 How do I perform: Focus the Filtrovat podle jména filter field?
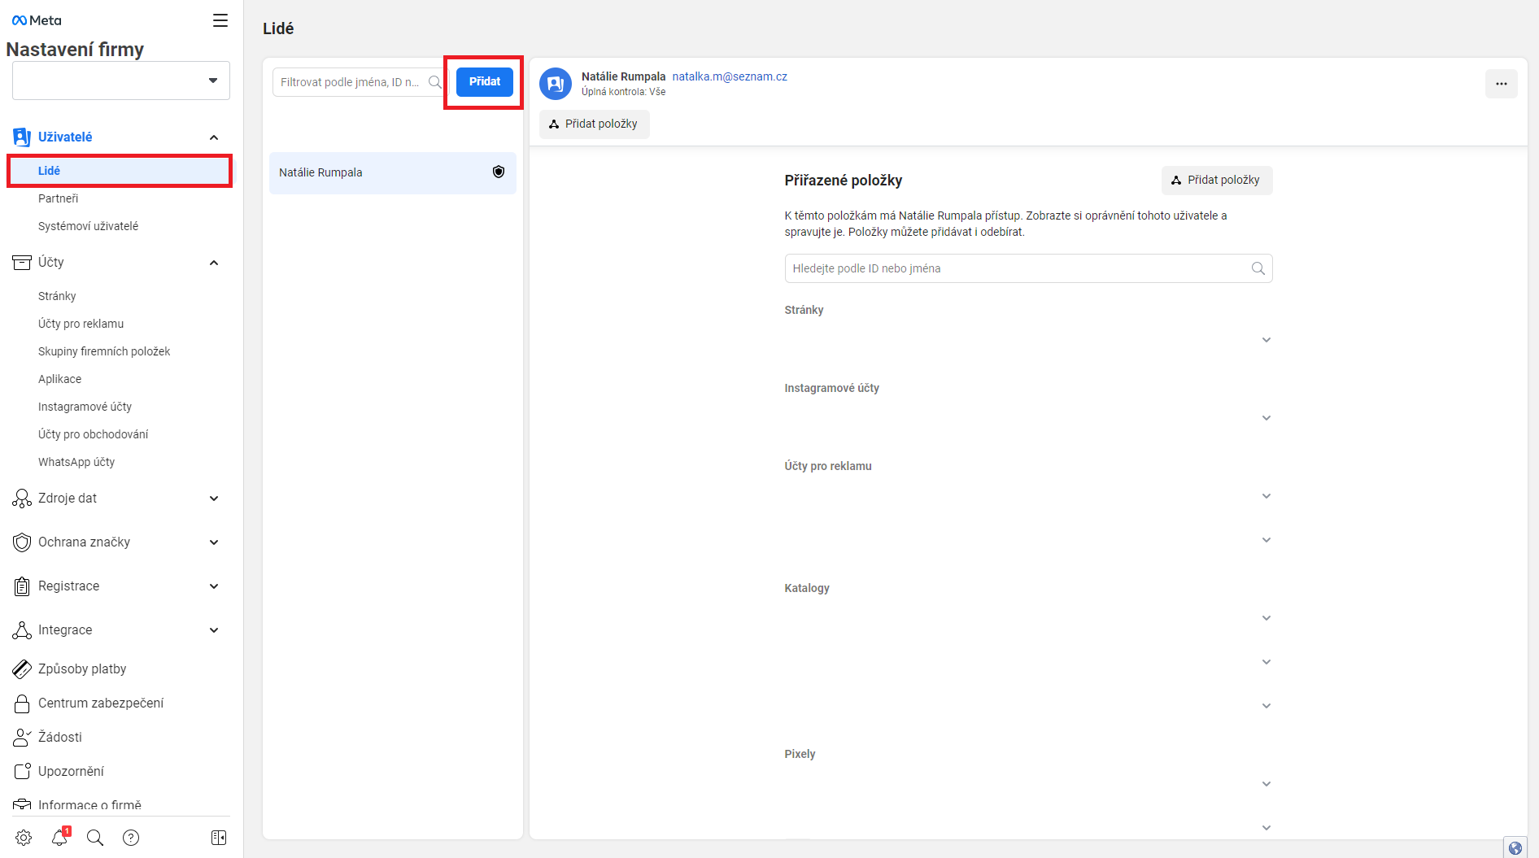tap(358, 82)
